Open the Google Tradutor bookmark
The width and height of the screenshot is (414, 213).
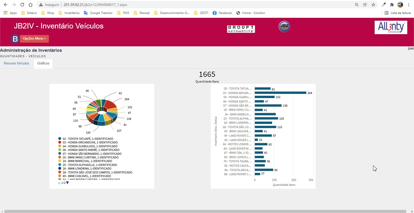98,13
